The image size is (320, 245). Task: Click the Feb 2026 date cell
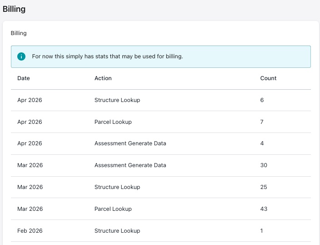tap(30, 231)
